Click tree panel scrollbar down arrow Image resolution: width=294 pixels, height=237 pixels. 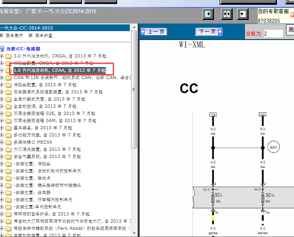[x=134, y=233]
